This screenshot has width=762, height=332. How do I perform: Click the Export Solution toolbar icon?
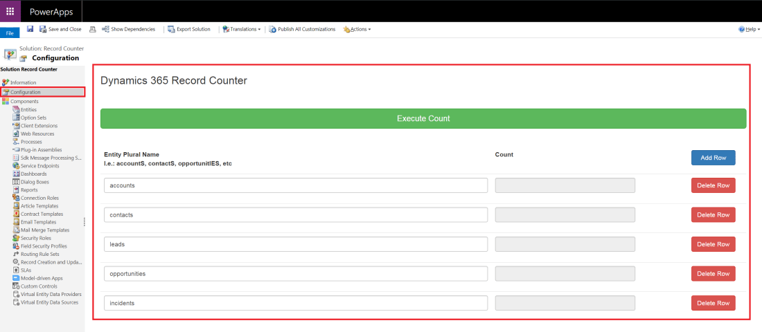171,29
